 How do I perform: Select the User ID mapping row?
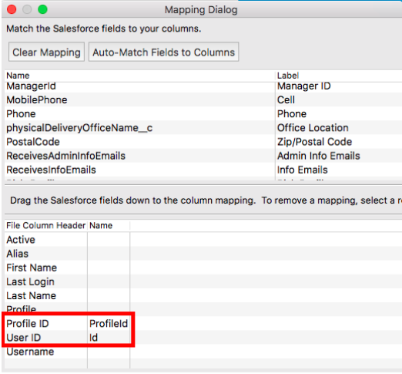point(203,338)
